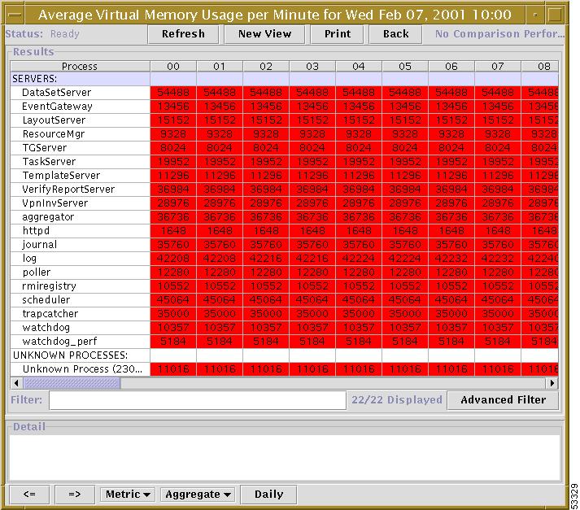Click watchdog value 10357 in column 07
Viewport: 580px width, 510px height.
pyautogui.click(x=498, y=327)
